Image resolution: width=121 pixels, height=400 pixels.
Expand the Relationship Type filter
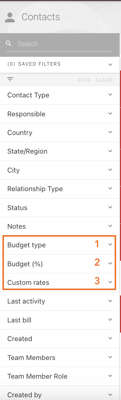point(60,189)
